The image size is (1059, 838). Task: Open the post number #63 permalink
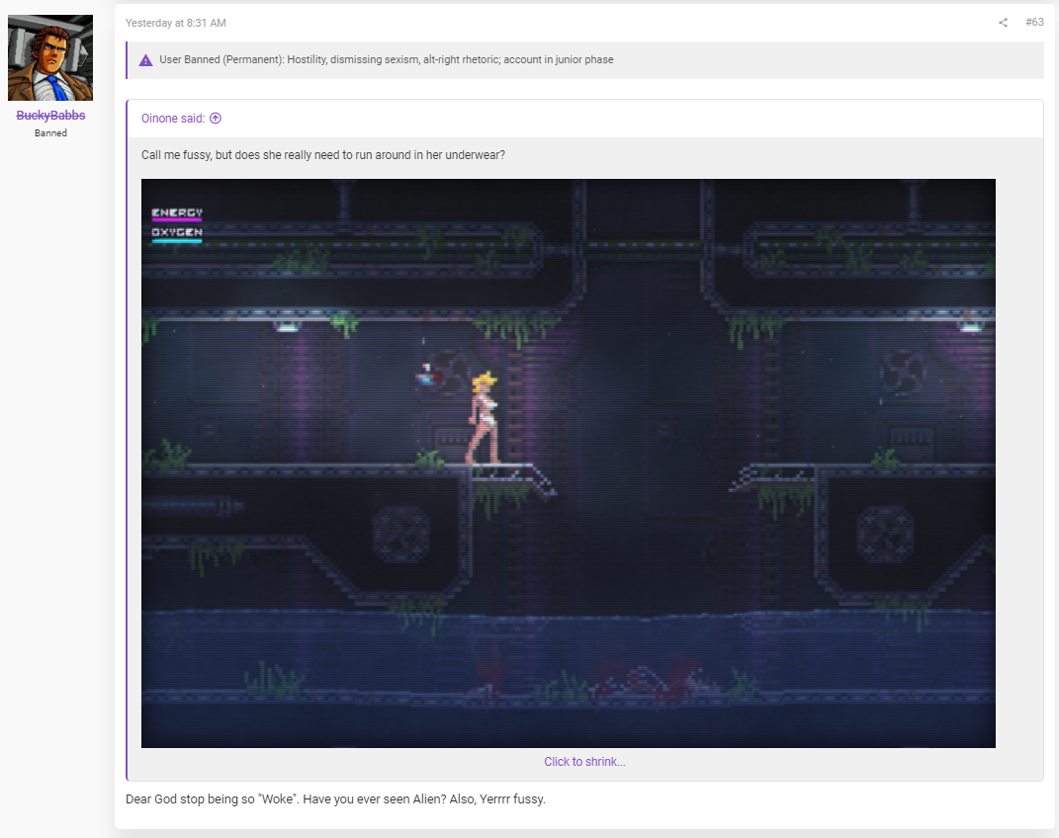(1034, 23)
